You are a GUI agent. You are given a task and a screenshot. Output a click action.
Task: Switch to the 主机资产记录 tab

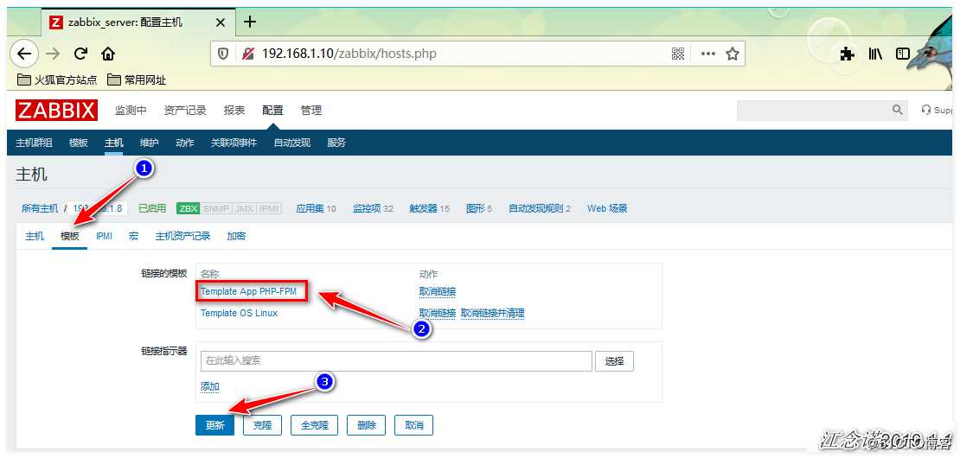(x=182, y=236)
